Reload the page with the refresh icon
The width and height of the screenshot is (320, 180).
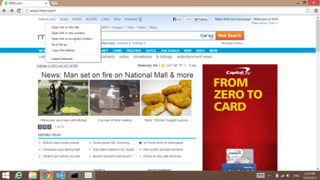(x=19, y=10)
